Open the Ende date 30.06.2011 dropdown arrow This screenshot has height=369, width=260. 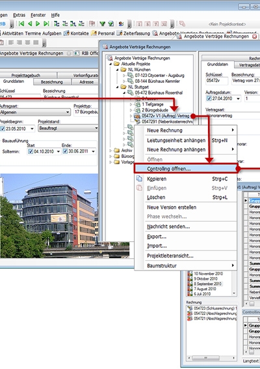click(93, 151)
